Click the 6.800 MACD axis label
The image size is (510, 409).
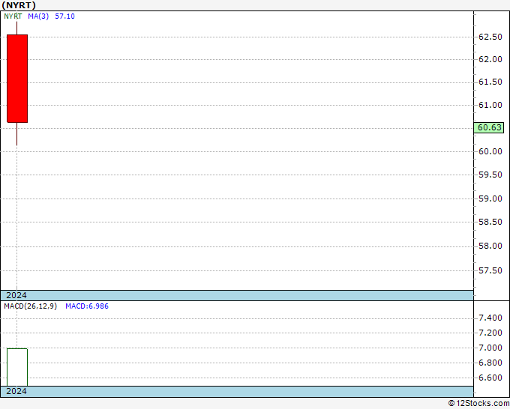tap(490, 363)
